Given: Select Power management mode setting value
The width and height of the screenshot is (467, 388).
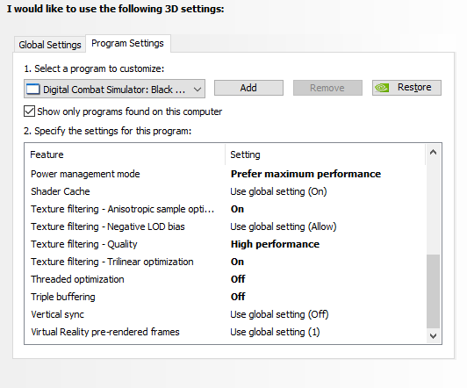Looking at the screenshot, I should coord(305,174).
